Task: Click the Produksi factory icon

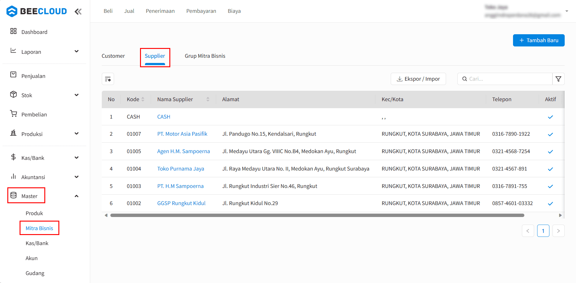Action: tap(13, 133)
